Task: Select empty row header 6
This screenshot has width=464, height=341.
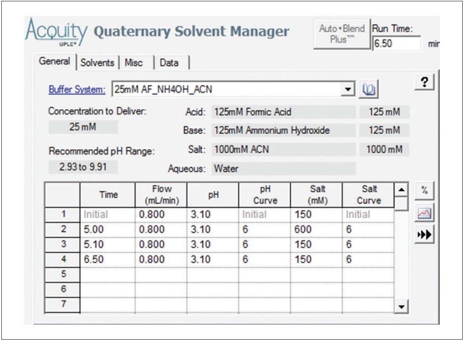Action: (x=63, y=290)
